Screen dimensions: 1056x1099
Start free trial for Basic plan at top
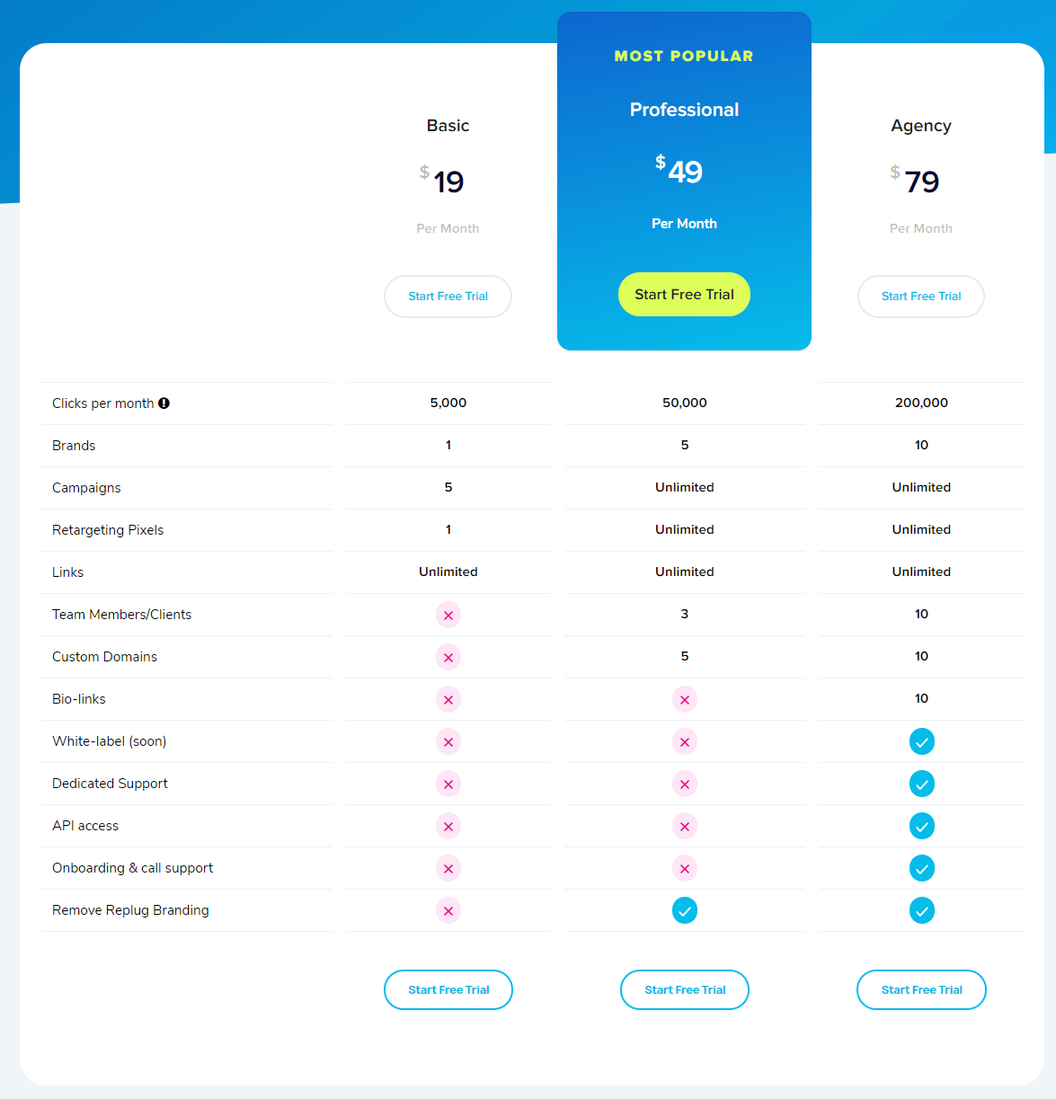[448, 297]
